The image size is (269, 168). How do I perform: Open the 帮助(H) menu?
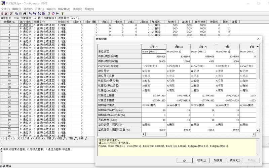coord(89,9)
